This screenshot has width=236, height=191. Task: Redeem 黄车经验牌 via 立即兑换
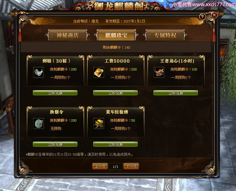coord(115,144)
